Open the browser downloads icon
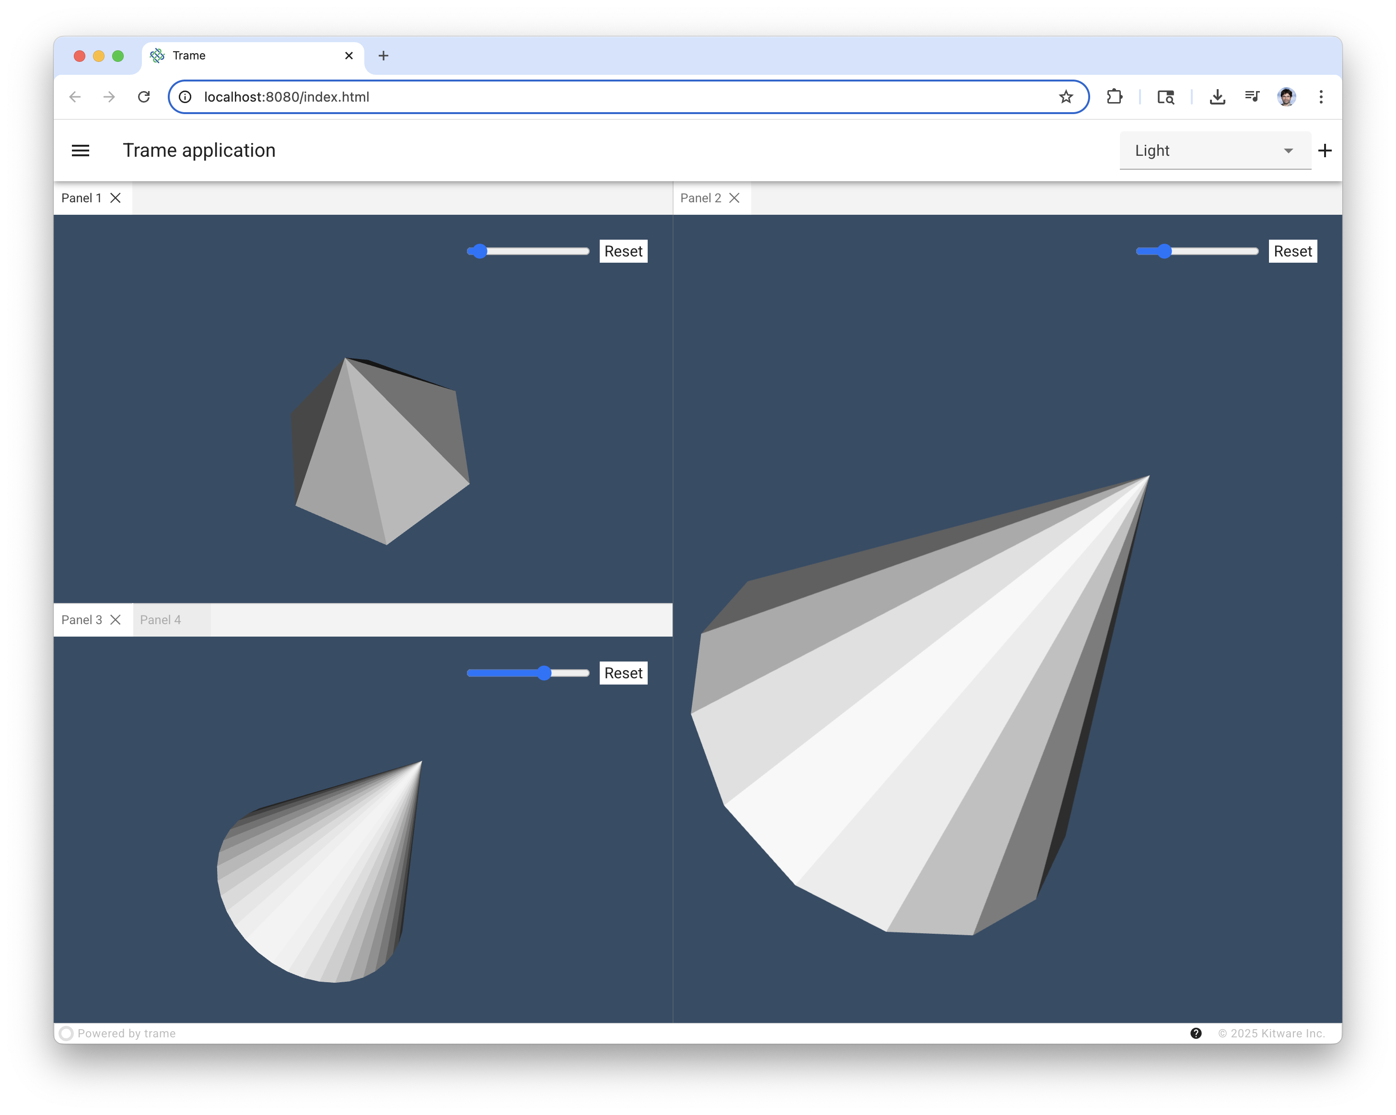The height and width of the screenshot is (1115, 1396). [1217, 97]
